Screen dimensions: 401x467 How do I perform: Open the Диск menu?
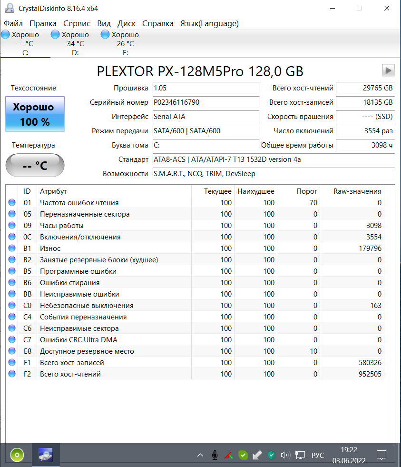point(127,23)
